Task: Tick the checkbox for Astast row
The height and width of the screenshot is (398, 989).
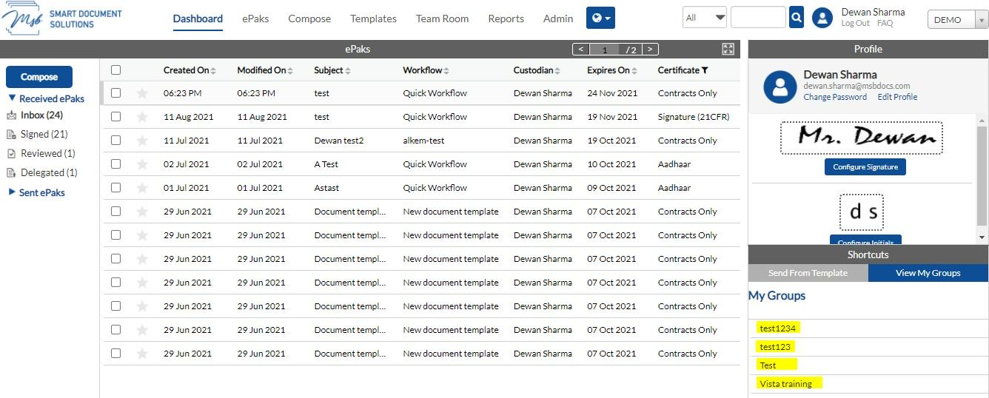Action: (x=115, y=188)
